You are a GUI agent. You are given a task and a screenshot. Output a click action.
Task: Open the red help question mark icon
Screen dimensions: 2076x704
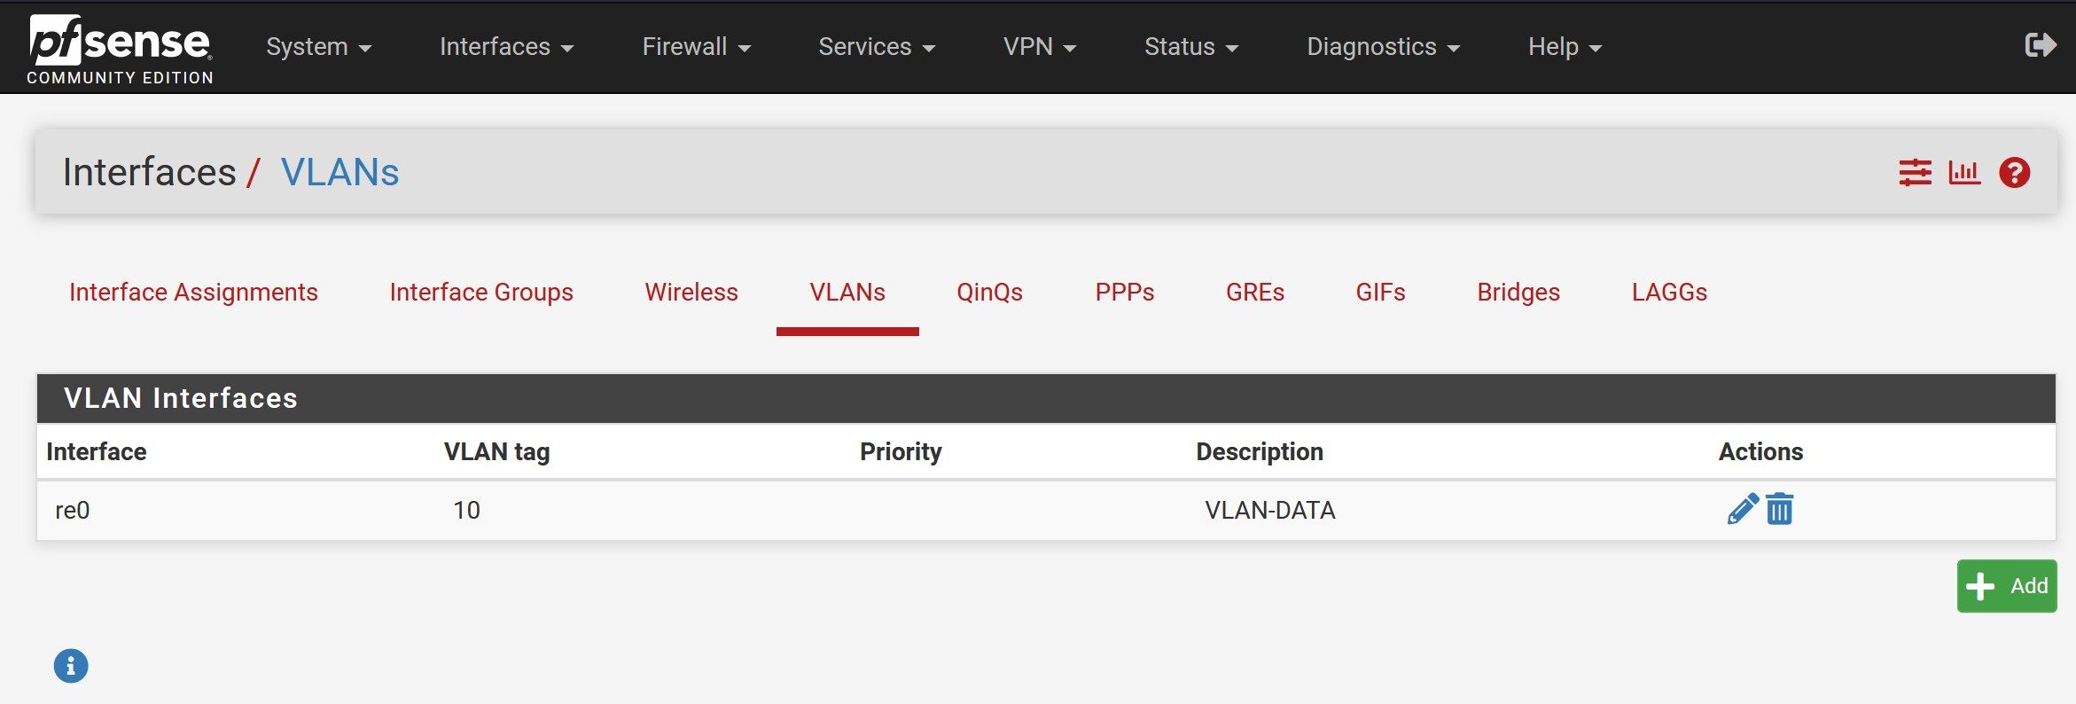[2015, 172]
